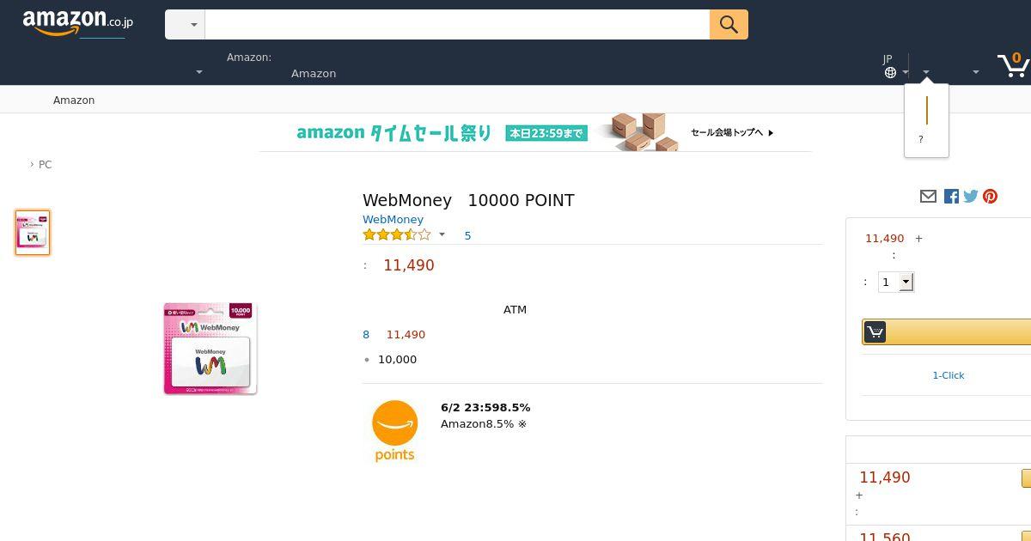
Task: Open the 5 customer reviews link
Action: coord(467,235)
